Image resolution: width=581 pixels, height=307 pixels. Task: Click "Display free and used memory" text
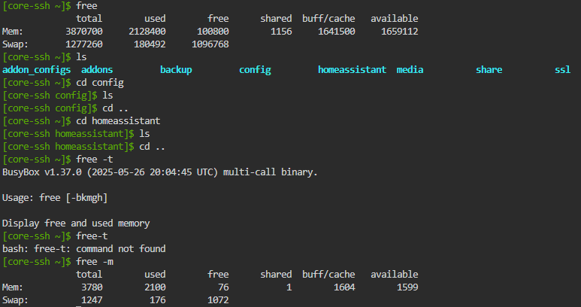(75, 223)
